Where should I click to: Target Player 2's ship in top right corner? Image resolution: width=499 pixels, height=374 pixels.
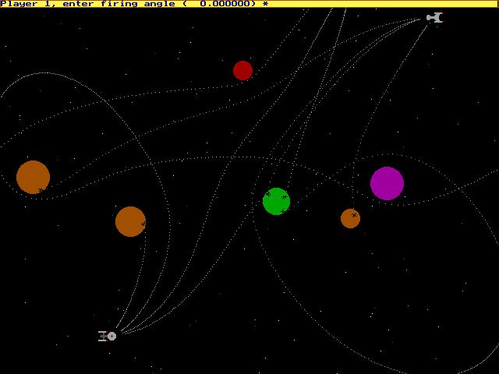pos(434,17)
